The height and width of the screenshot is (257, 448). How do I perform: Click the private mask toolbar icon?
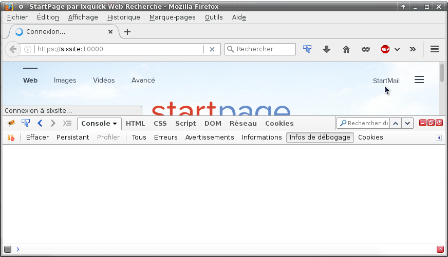(365, 49)
